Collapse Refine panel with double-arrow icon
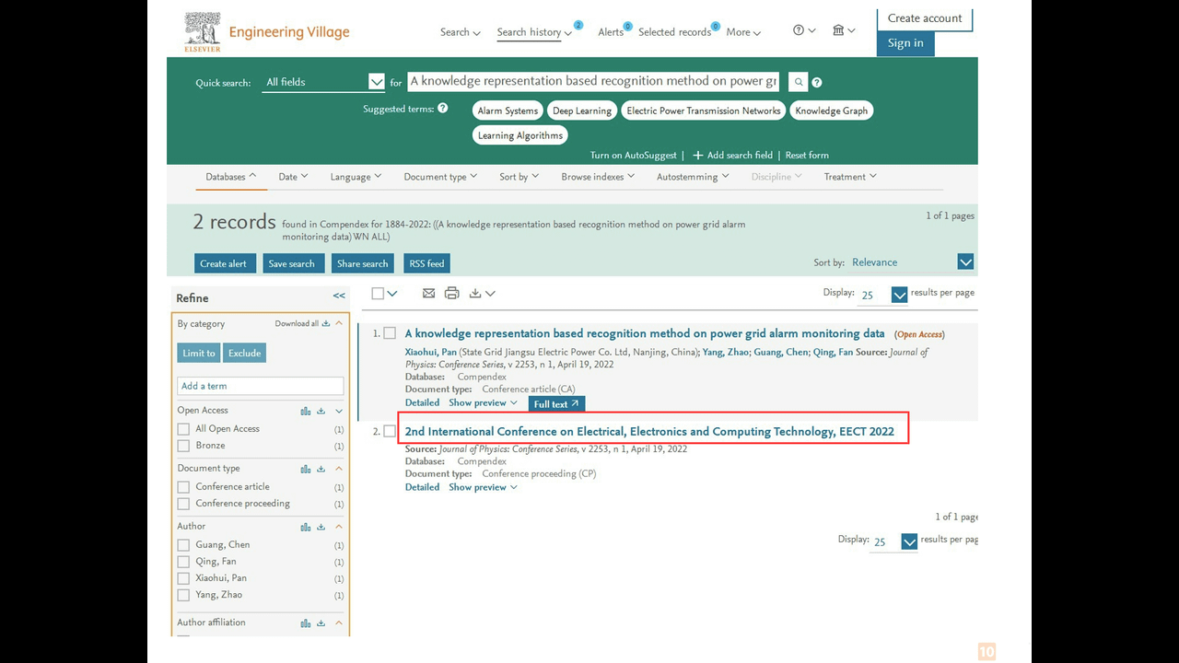1179x663 pixels. (x=339, y=296)
